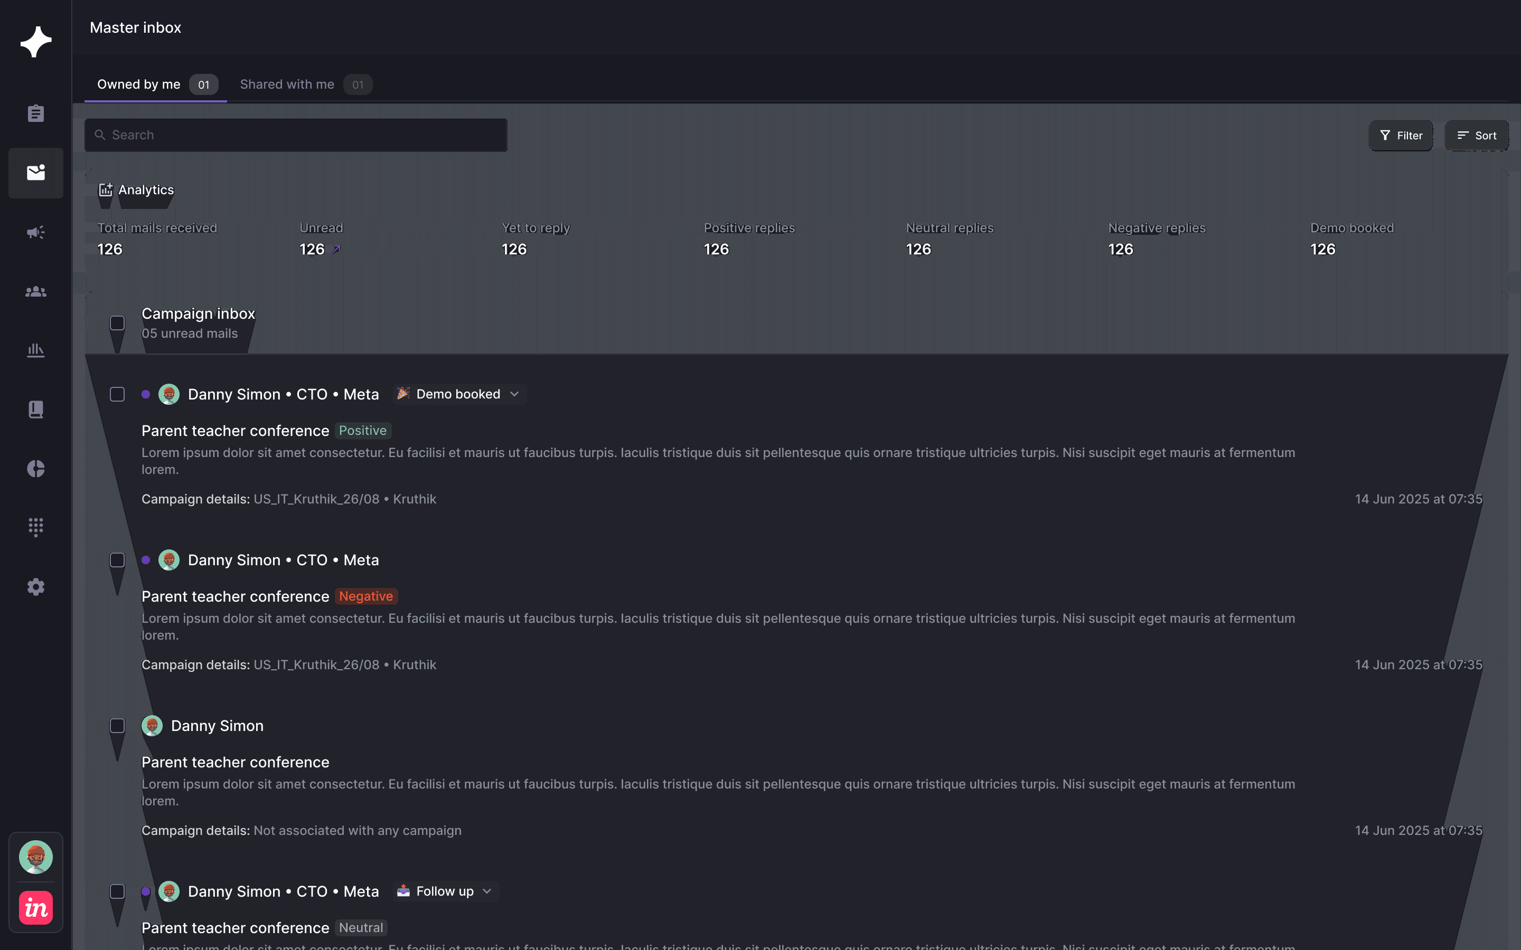Click into the Search field

pos(296,135)
